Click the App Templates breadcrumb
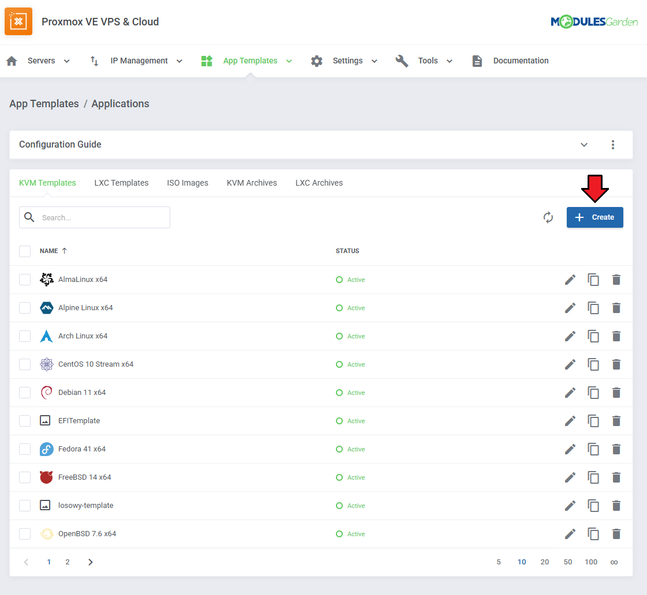Screen dimensions: 647x595 tap(44, 103)
